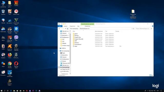
Task: Open the Управление ribbon tab
Action: click(x=87, y=26)
